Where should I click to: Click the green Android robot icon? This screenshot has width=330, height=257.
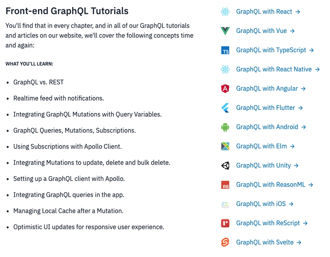tap(225, 127)
